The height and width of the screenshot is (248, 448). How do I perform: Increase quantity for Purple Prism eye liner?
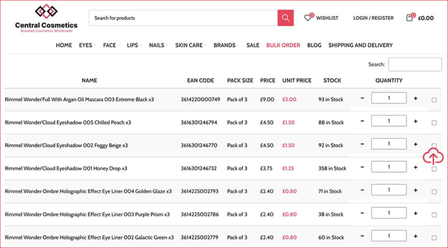(x=416, y=213)
